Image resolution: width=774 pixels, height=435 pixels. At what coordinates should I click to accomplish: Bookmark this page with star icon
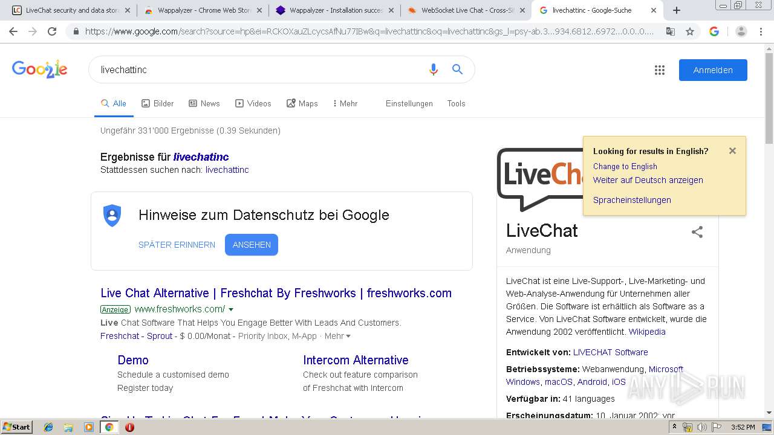(690, 31)
